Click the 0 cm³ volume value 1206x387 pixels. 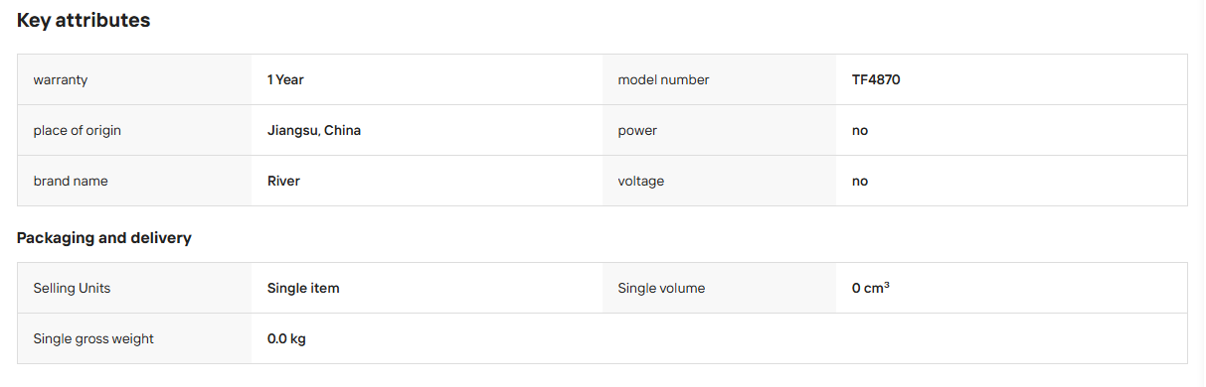click(871, 288)
